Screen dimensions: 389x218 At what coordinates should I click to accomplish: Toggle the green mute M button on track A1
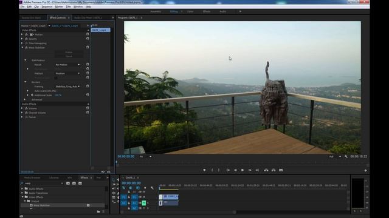[x=143, y=203]
